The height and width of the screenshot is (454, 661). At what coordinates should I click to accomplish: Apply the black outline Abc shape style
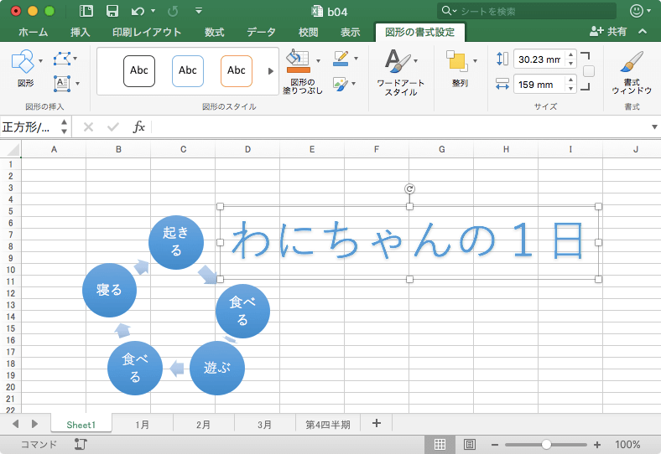point(139,70)
